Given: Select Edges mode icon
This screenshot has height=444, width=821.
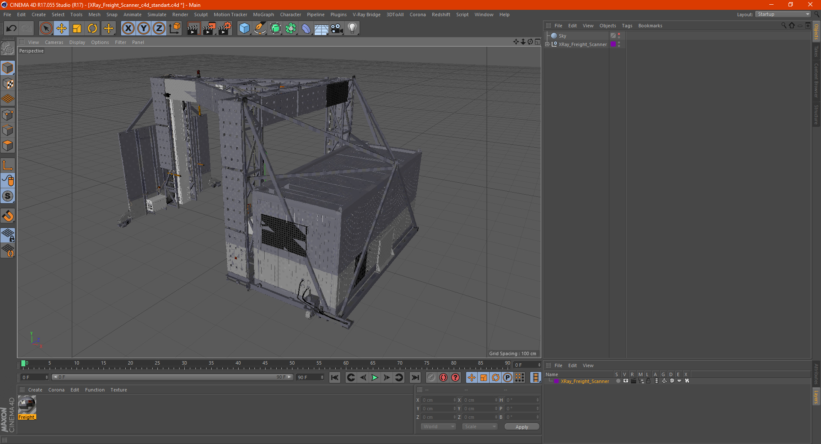Looking at the screenshot, I should (x=8, y=130).
